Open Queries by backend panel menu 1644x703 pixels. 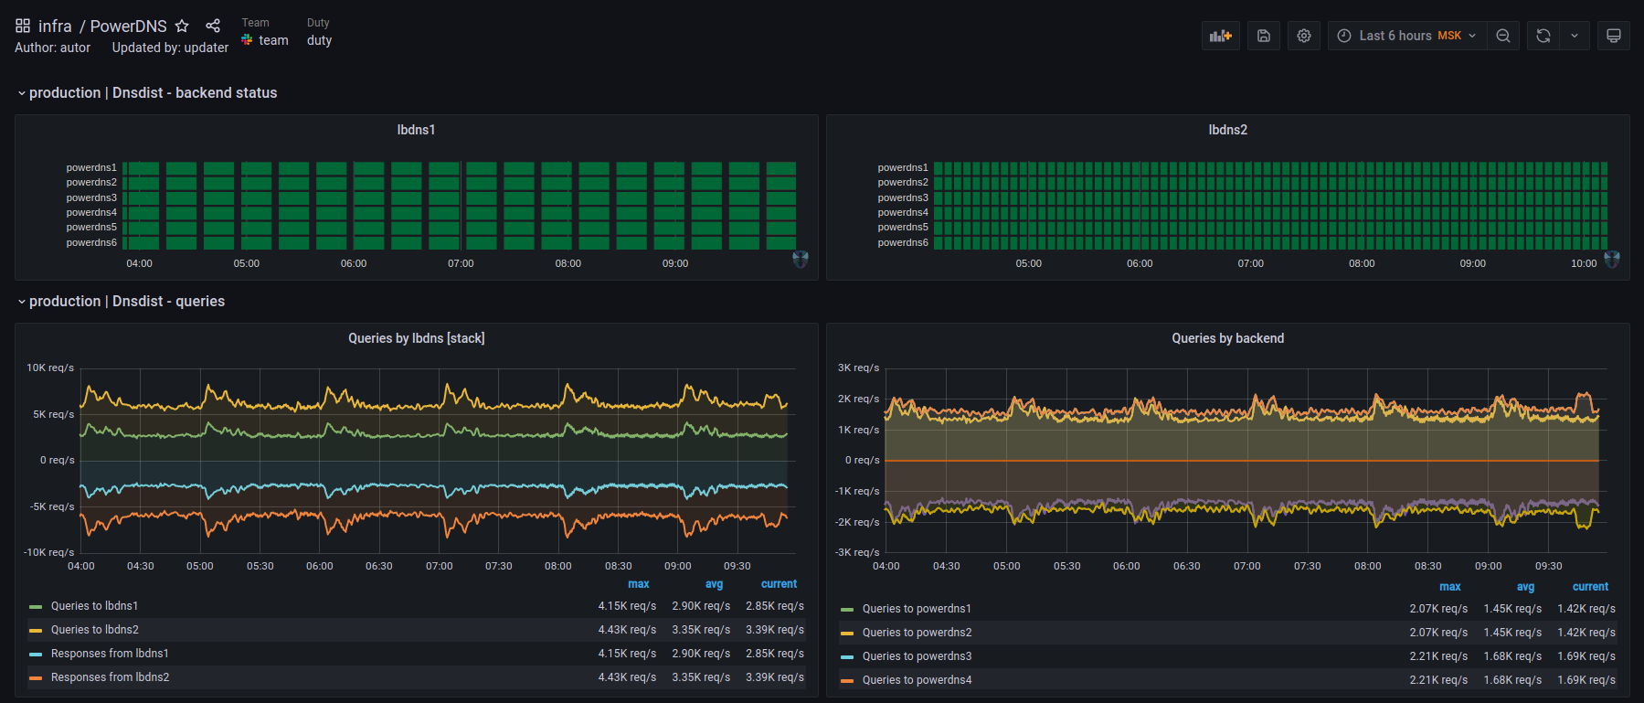coord(1227,338)
